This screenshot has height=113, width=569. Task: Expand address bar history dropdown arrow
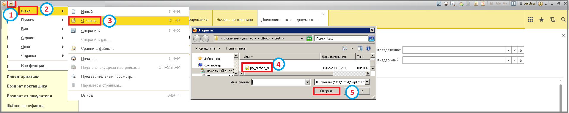(x=302, y=39)
